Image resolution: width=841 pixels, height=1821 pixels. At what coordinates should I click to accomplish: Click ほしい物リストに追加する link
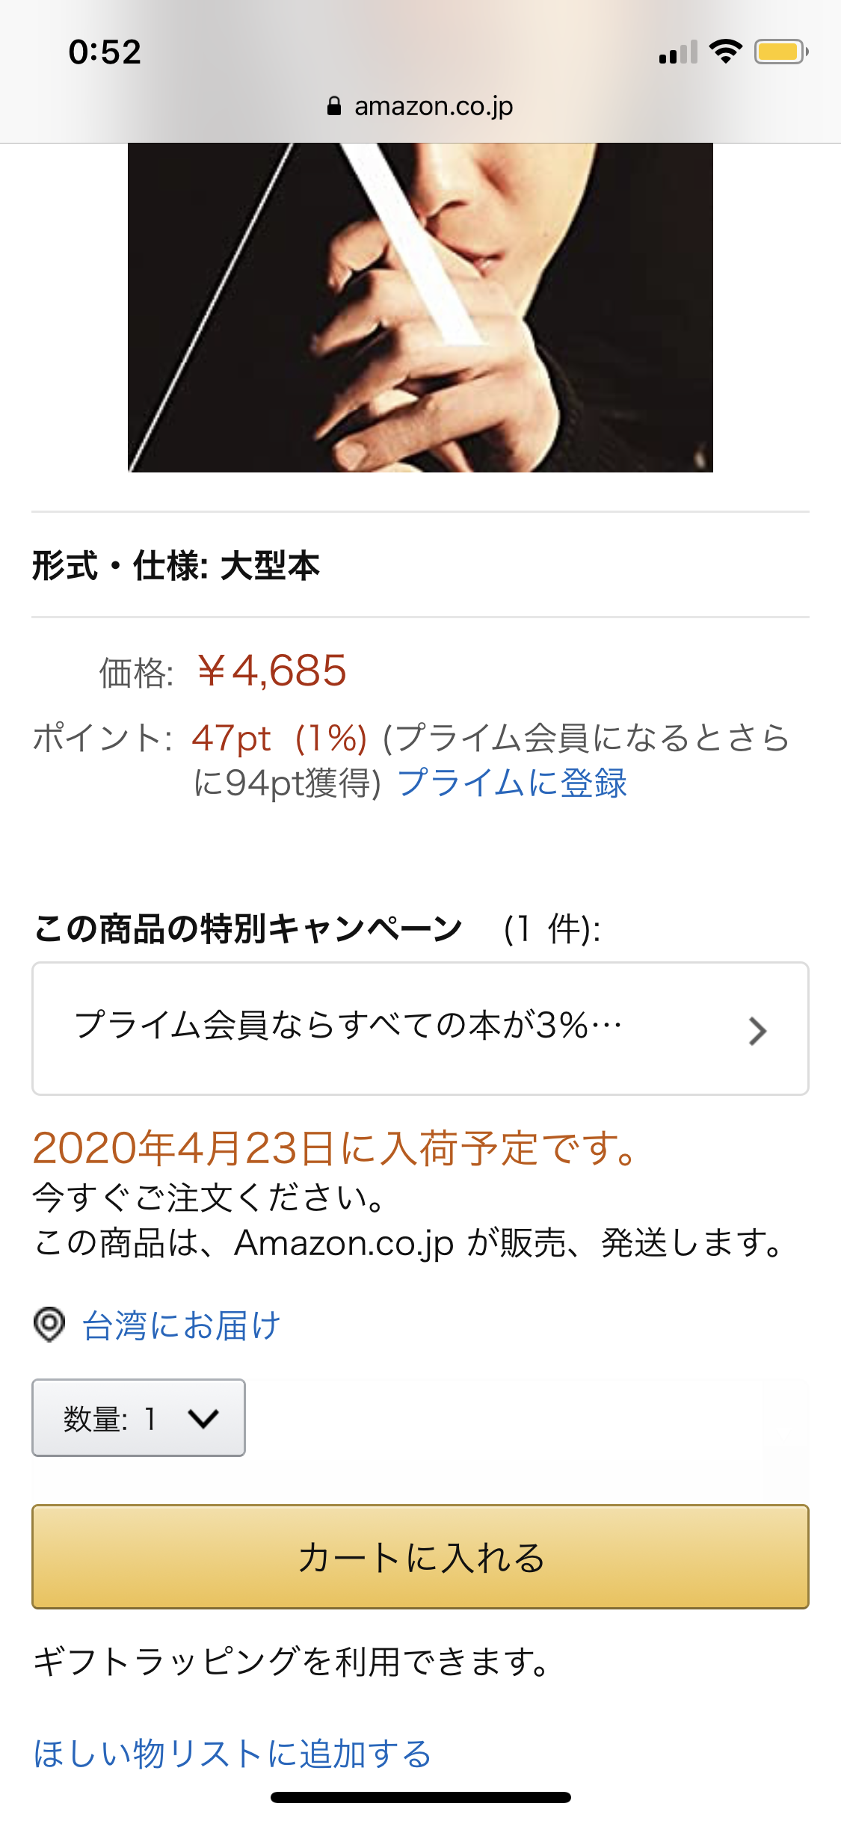[x=232, y=1754]
